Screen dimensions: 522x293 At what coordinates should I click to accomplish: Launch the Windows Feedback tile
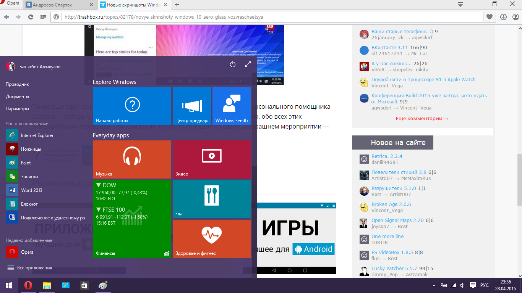click(232, 106)
